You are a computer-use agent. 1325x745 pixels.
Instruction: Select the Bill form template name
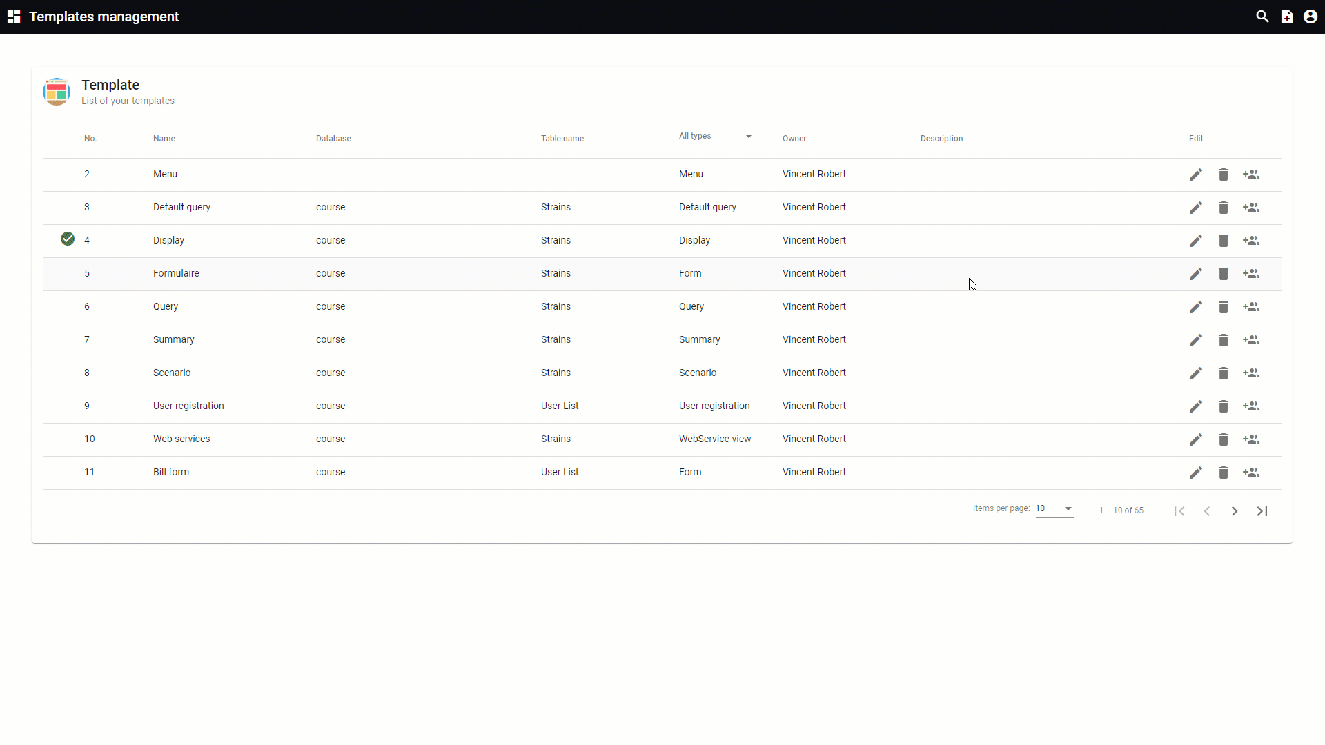pyautogui.click(x=171, y=473)
